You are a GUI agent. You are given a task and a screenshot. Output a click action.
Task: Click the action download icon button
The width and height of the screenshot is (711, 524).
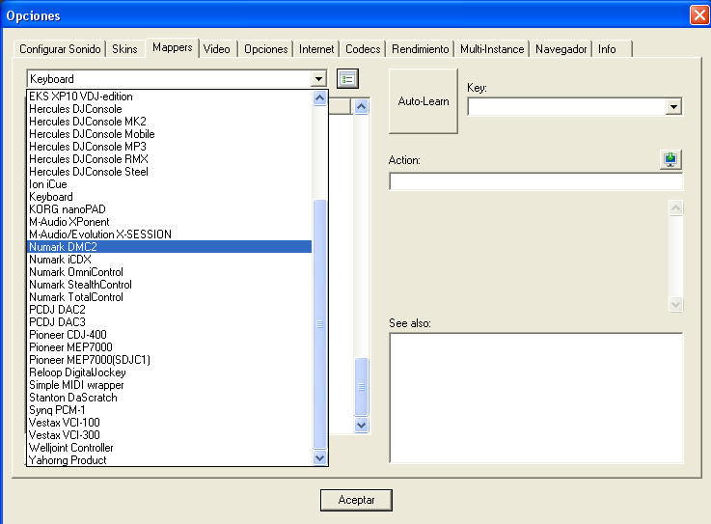click(671, 160)
